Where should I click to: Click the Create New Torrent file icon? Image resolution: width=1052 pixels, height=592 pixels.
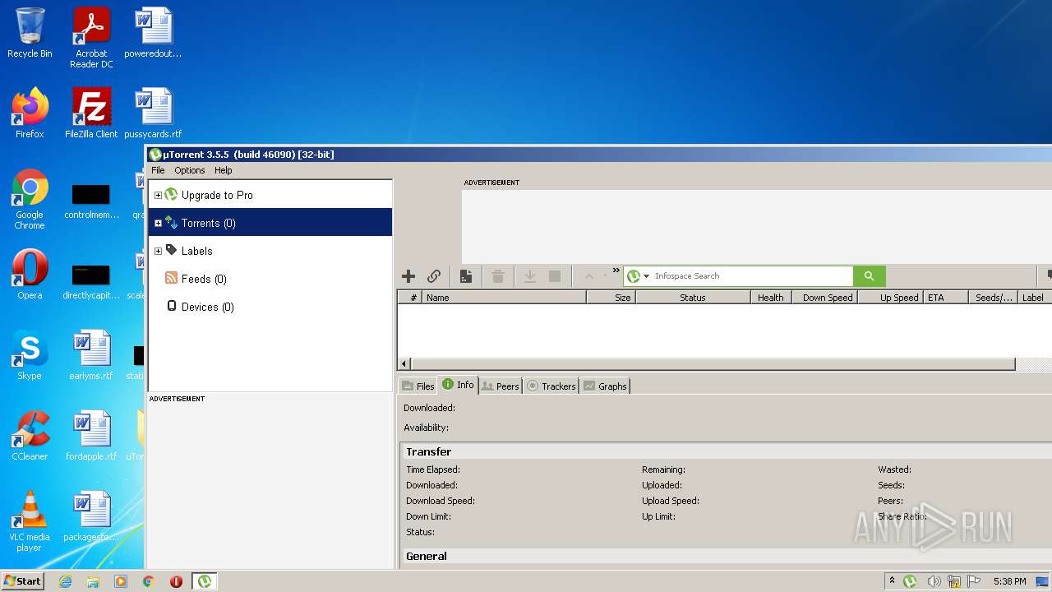(x=466, y=276)
